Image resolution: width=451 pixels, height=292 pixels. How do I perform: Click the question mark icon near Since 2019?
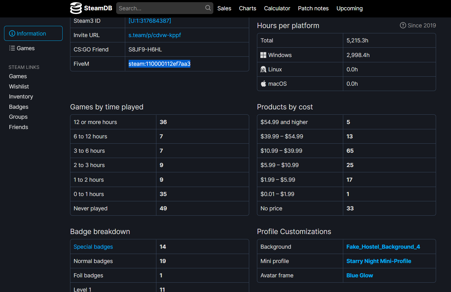click(x=403, y=26)
